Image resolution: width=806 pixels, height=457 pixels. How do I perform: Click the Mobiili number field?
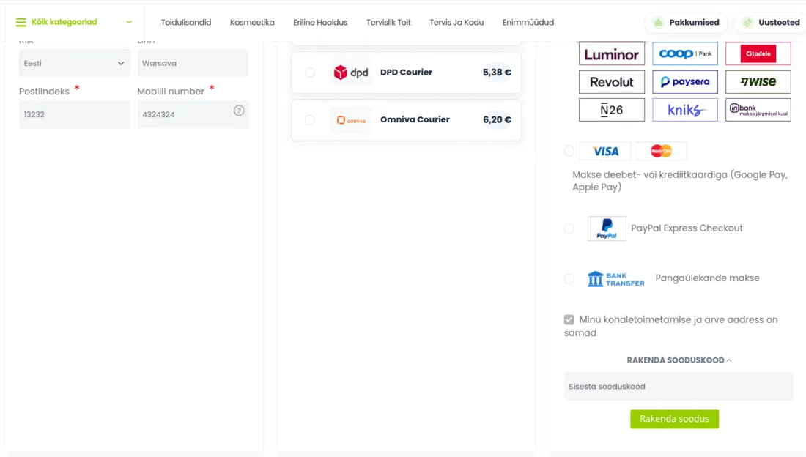click(193, 114)
